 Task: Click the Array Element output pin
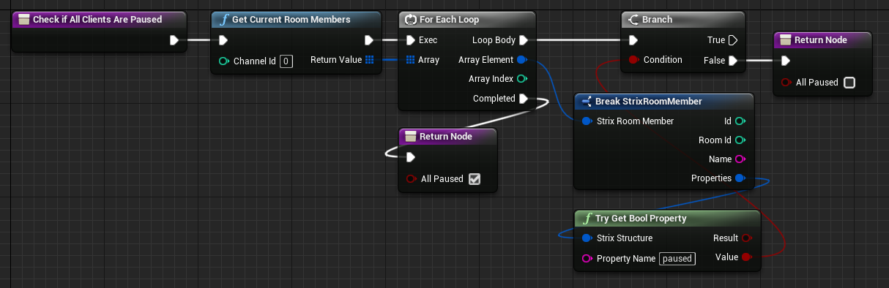[521, 60]
